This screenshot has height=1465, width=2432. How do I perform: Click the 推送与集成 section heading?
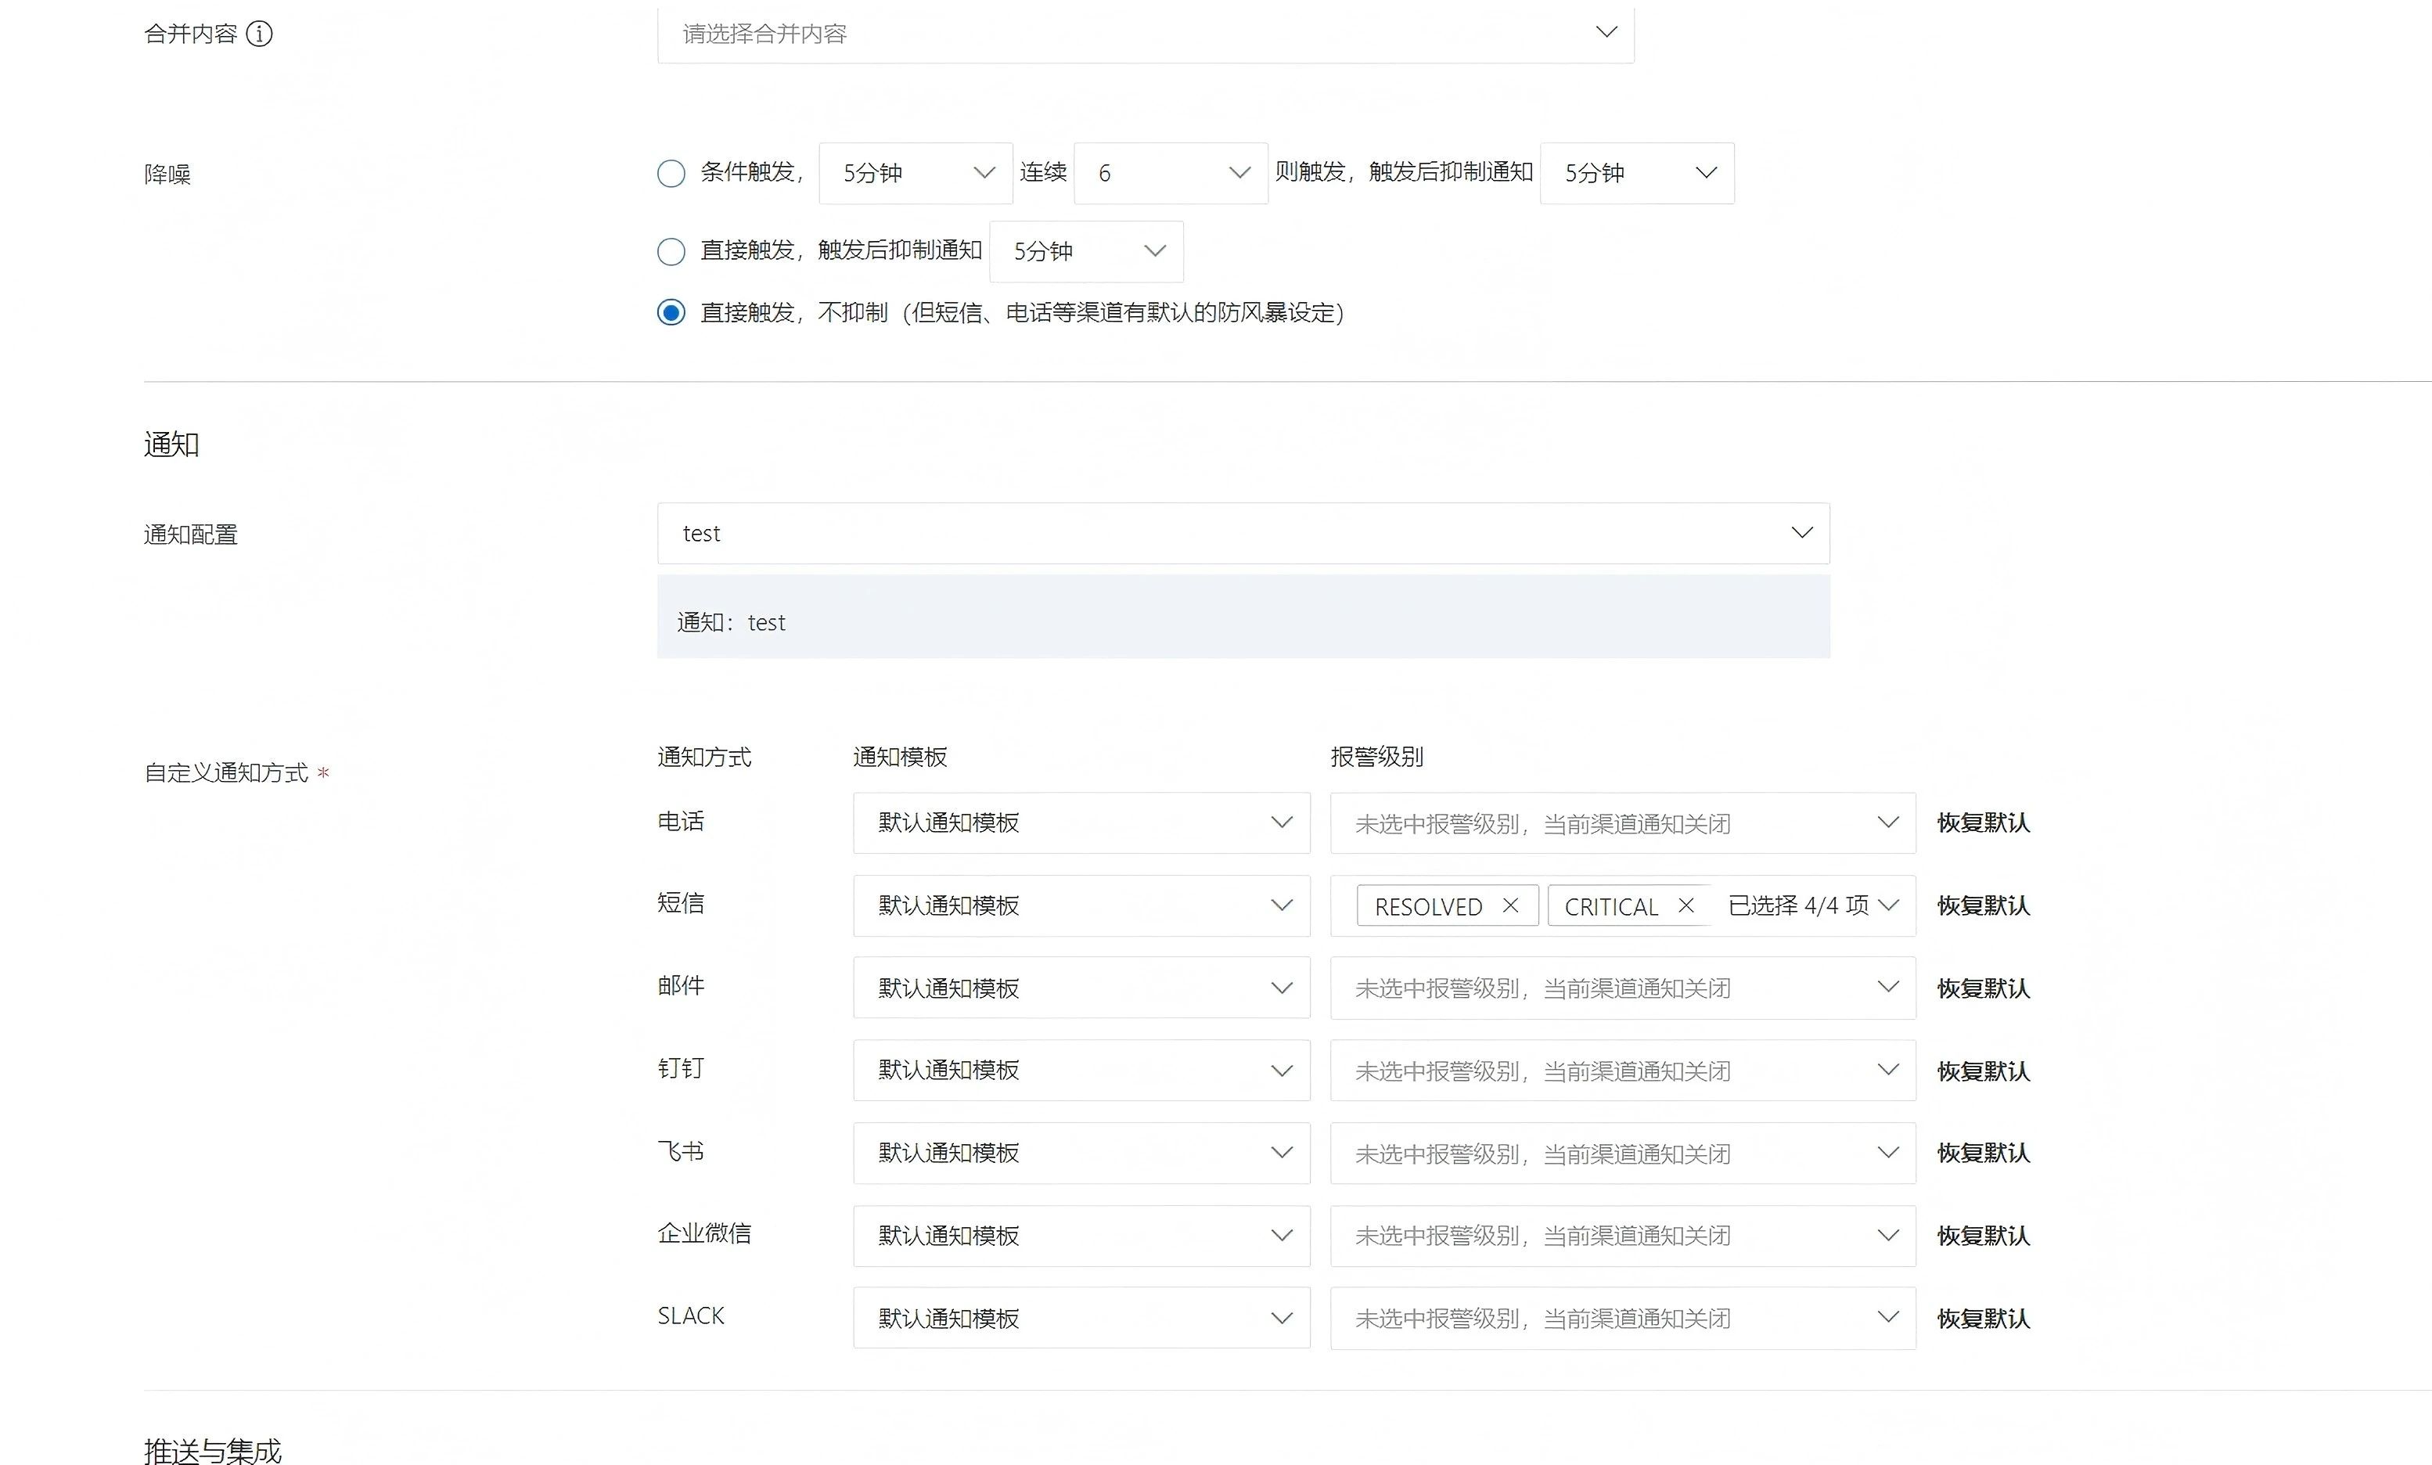pos(213,1450)
